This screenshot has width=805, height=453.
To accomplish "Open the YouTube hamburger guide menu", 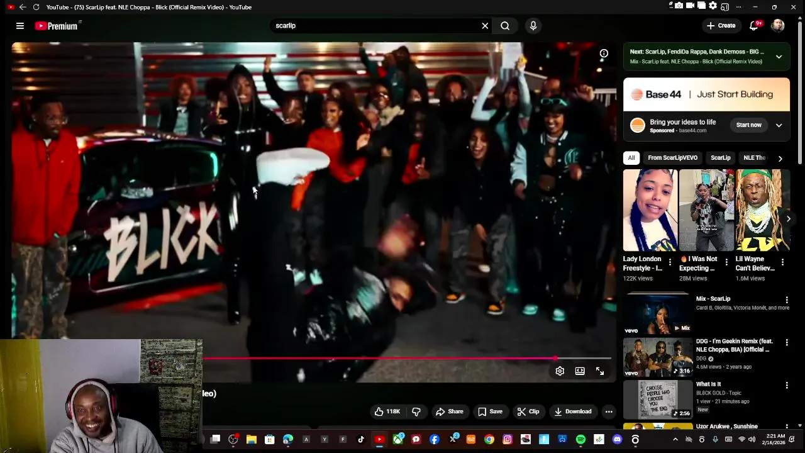I will pos(20,26).
